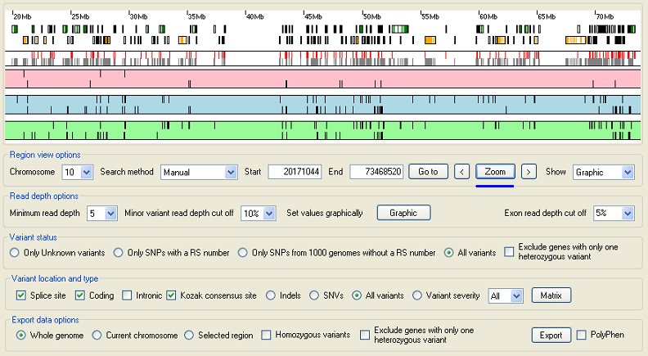Click the Graphic button for read depth
This screenshot has width=648, height=356.
(403, 213)
